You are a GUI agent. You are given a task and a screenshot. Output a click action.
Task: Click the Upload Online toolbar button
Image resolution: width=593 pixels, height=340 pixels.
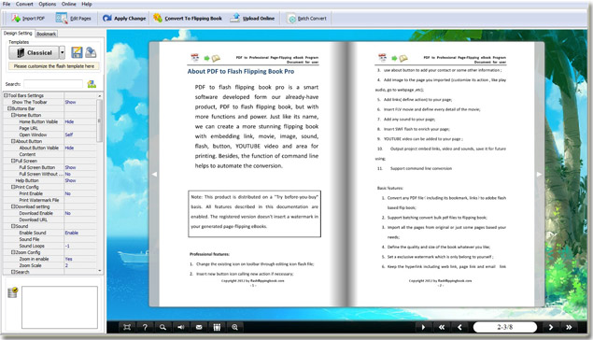point(252,18)
